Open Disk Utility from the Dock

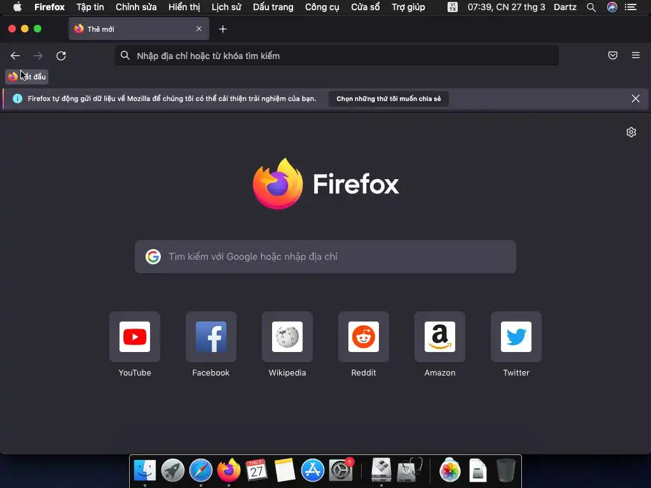[409, 470]
